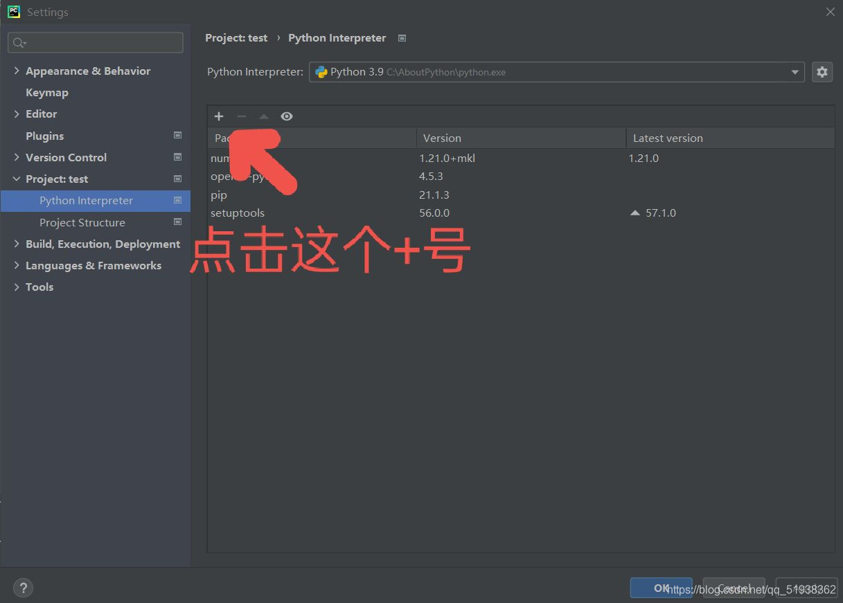
Task: Click the 1.21.0+mkl version cell
Action: (447, 159)
